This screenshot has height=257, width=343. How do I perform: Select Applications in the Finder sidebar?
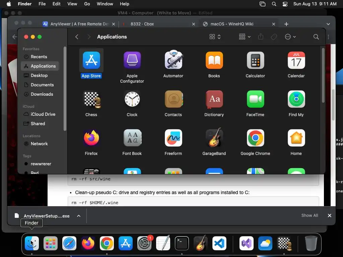point(40,66)
